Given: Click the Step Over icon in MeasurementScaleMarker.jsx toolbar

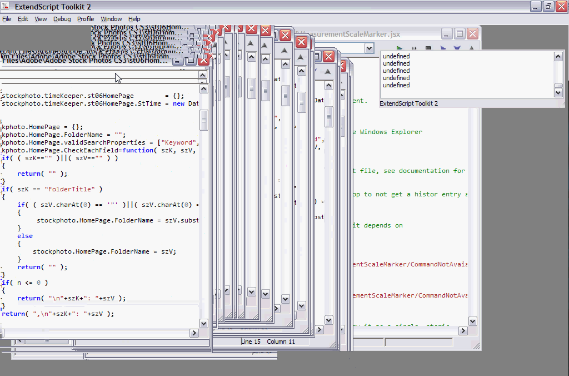Looking at the screenshot, I should point(443,48).
